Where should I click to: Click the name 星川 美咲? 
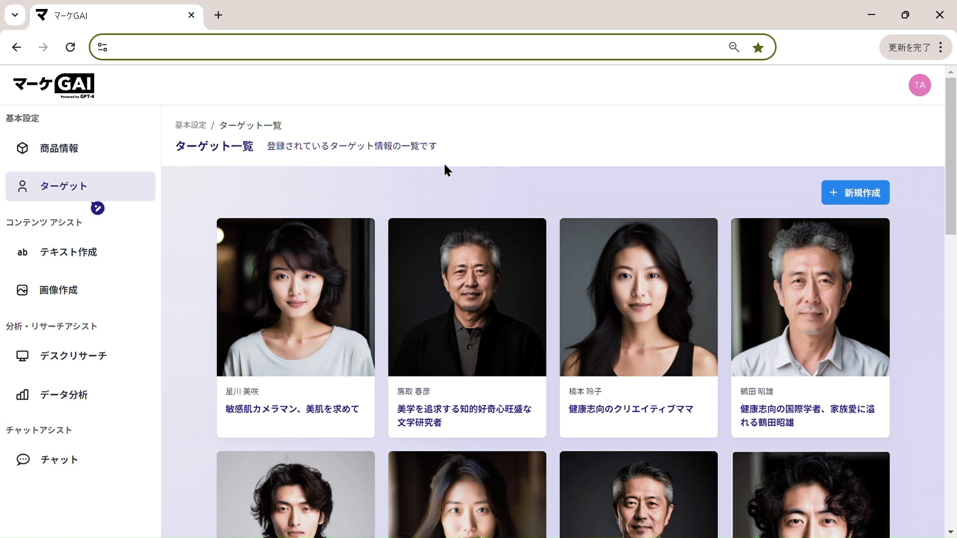[x=242, y=392]
